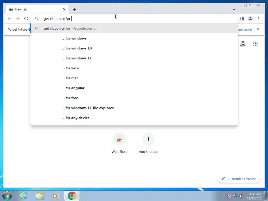Open a new tab with the plus button
The width and height of the screenshot is (268, 201).
point(74,9)
